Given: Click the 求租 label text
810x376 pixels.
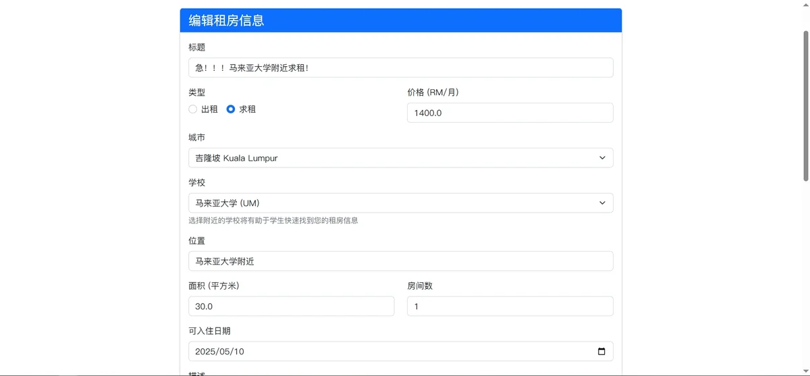Looking at the screenshot, I should point(248,109).
